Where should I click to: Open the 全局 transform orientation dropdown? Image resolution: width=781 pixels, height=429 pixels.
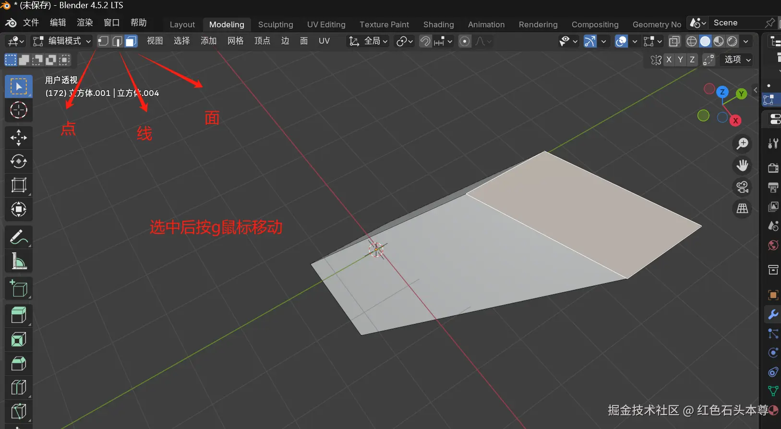[x=368, y=41]
